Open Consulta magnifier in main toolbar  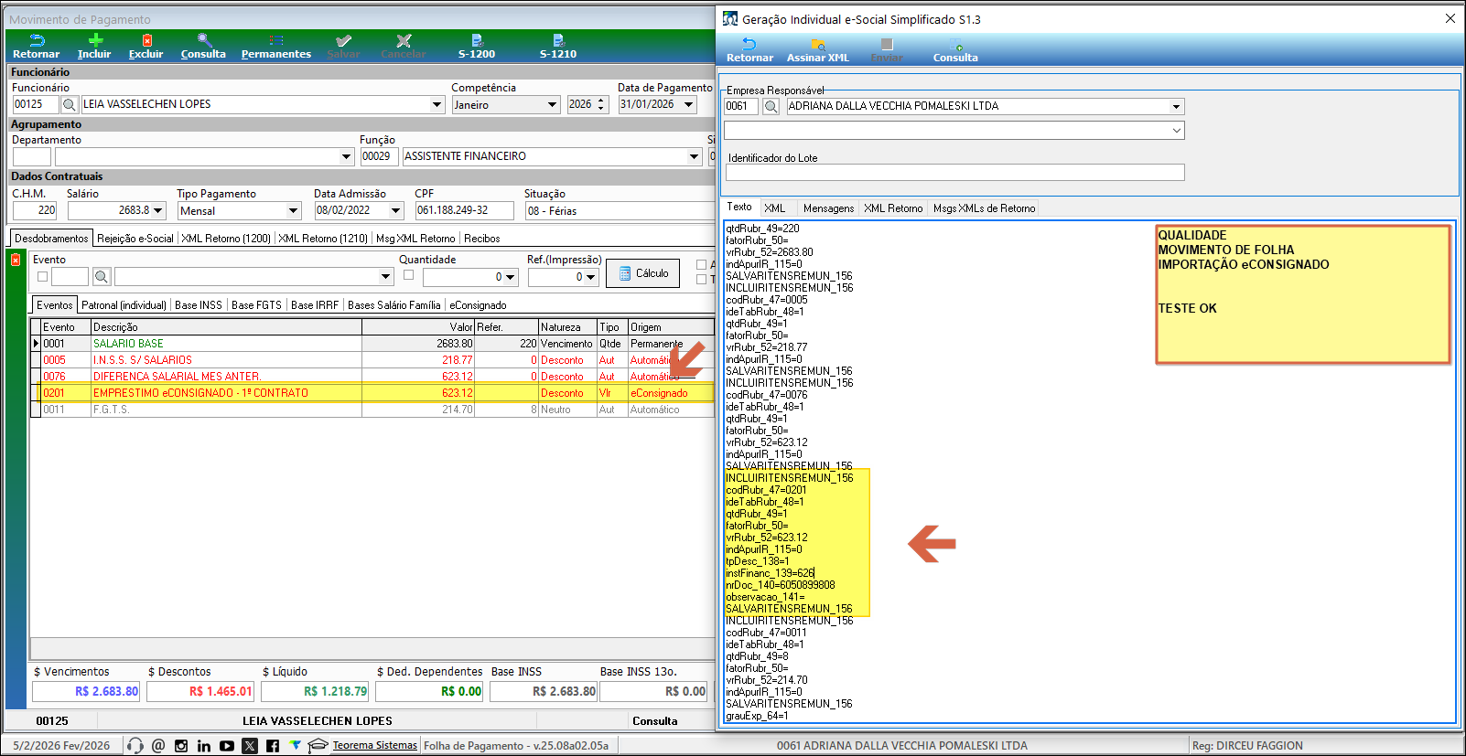coord(204,42)
